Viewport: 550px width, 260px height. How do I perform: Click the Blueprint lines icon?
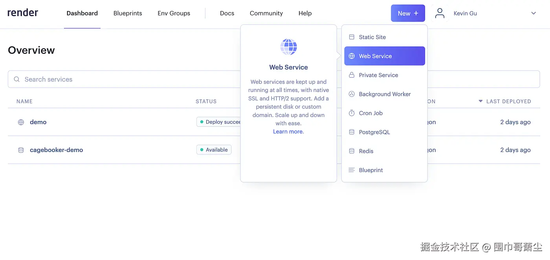click(352, 170)
